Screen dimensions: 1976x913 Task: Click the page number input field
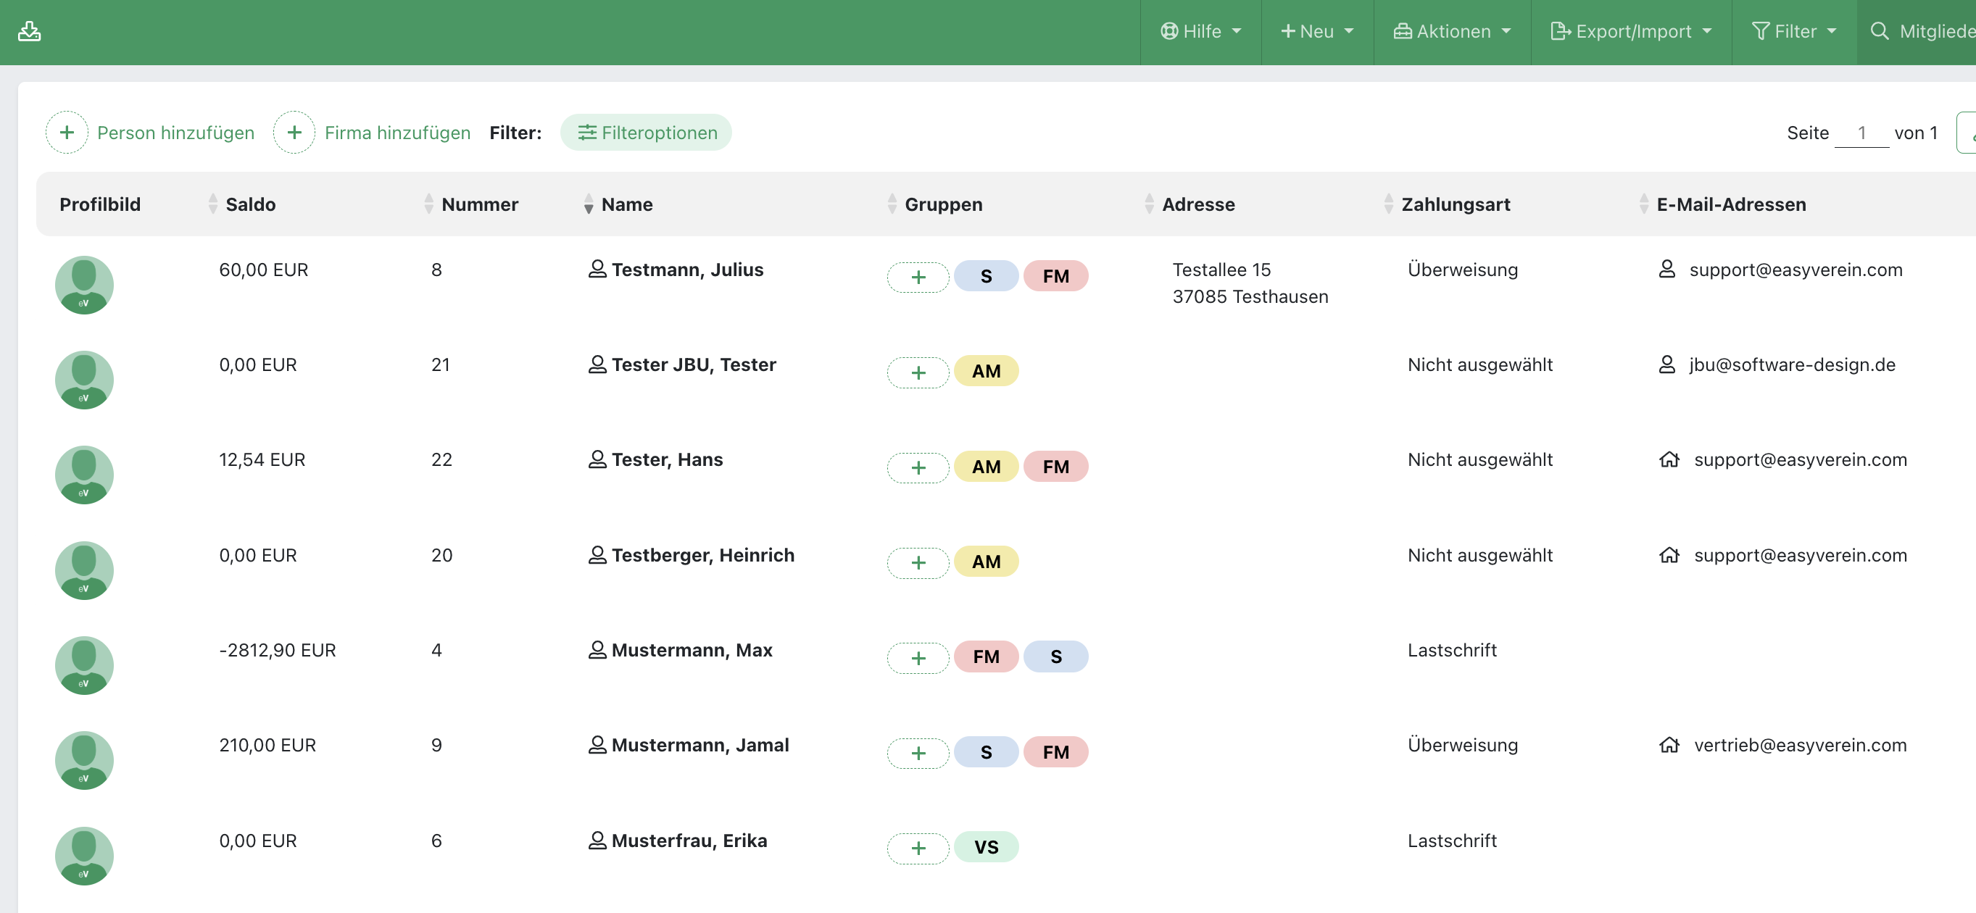pyautogui.click(x=1861, y=133)
